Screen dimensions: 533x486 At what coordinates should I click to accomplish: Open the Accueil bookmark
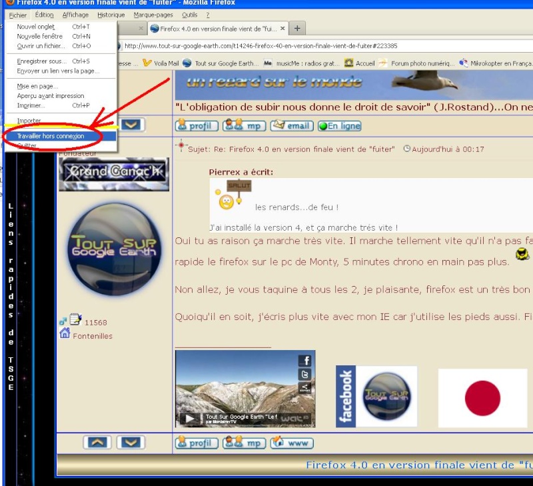(x=360, y=63)
